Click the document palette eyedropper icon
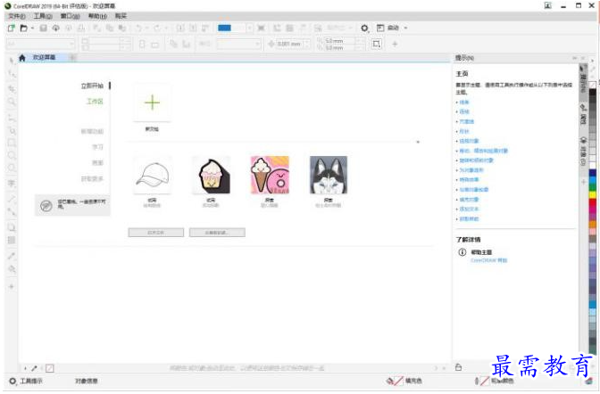Viewport: 600px width, 394px height. [34, 368]
